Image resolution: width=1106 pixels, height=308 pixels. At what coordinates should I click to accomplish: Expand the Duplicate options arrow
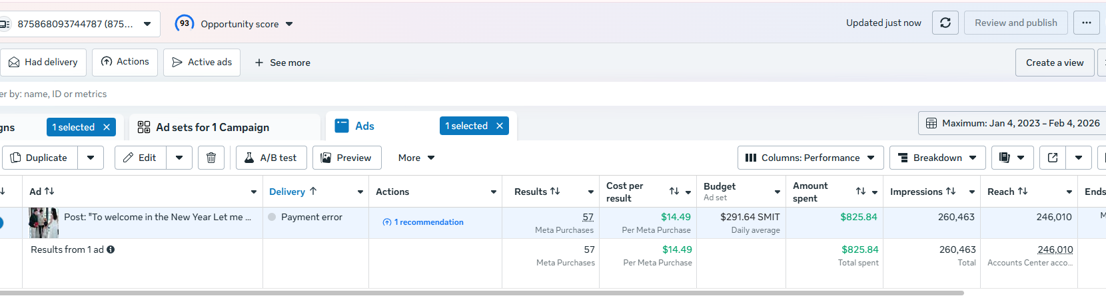pyautogui.click(x=91, y=158)
